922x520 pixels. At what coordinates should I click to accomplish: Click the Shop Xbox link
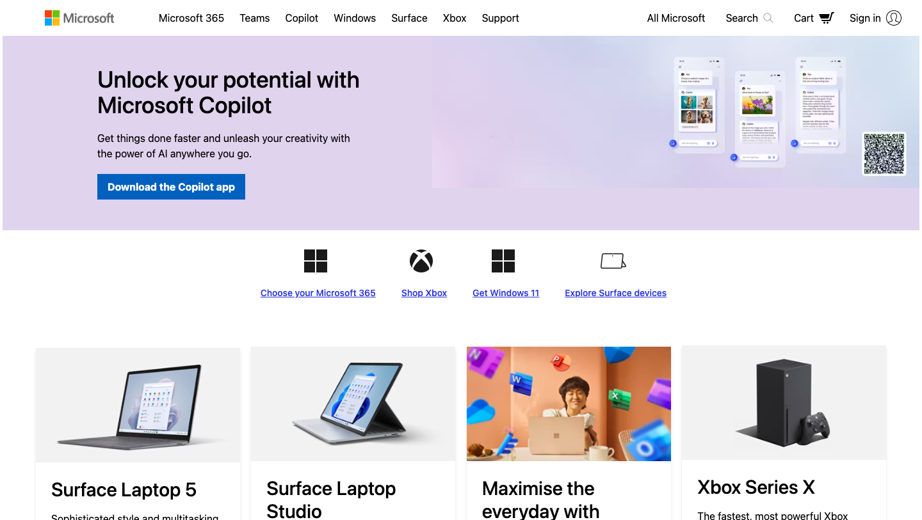[x=424, y=292]
